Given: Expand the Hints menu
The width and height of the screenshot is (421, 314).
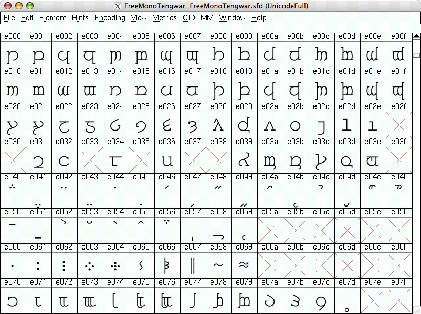Looking at the screenshot, I should coord(80,18).
